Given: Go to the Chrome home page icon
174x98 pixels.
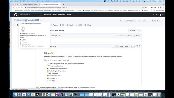Looking at the screenshot, I should coord(22,7).
